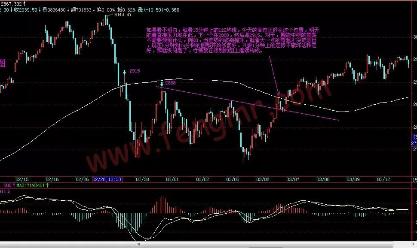The width and height of the screenshot is (417, 248).
Task: Click the 涨(-10.50)-0.36% change value
Action: point(159,10)
